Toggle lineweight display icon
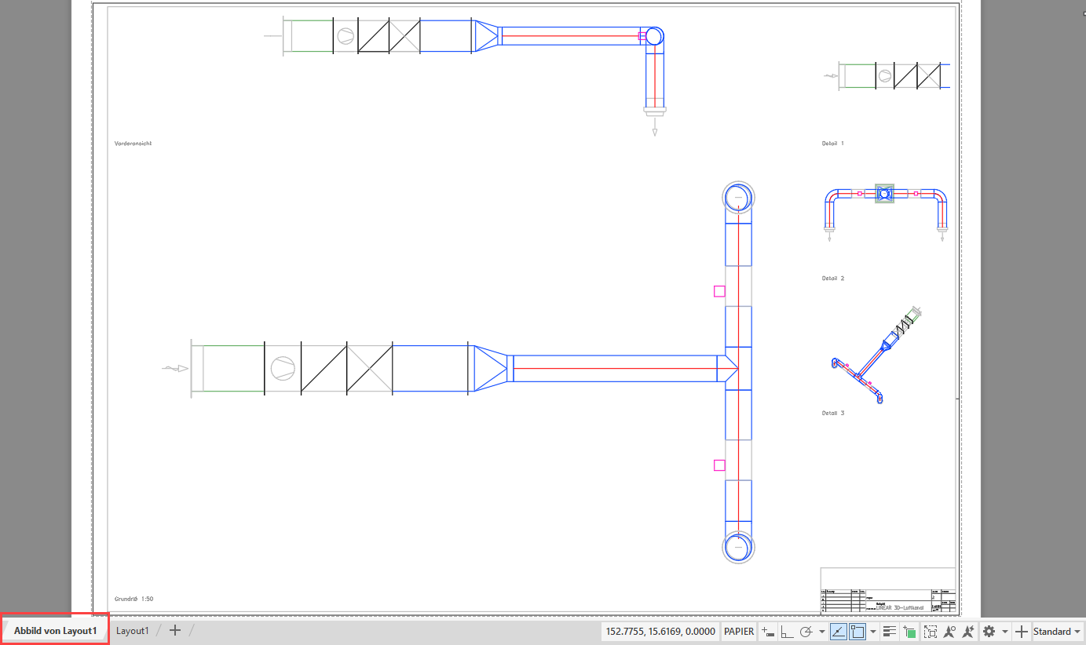This screenshot has height=645, width=1086. (x=890, y=631)
